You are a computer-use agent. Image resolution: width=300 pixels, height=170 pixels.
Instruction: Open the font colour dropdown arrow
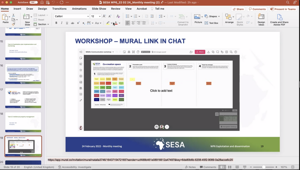120,23
